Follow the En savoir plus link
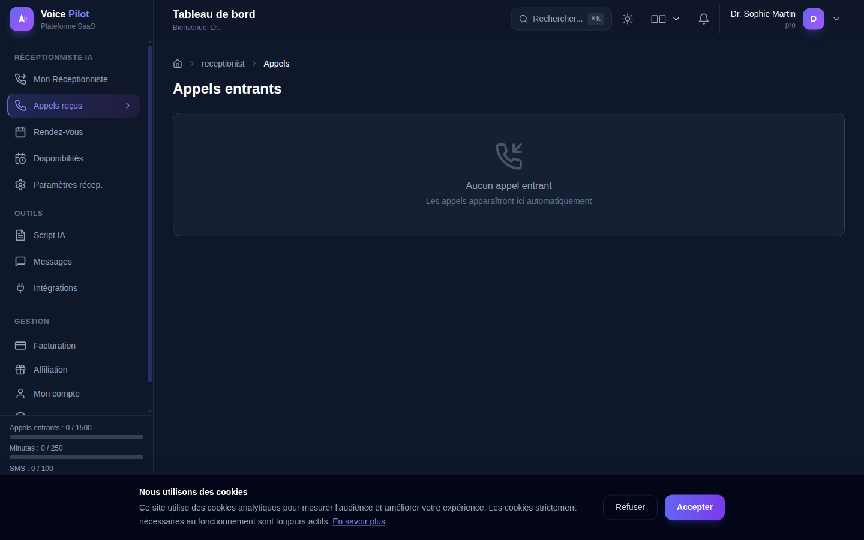864x540 pixels. [359, 521]
